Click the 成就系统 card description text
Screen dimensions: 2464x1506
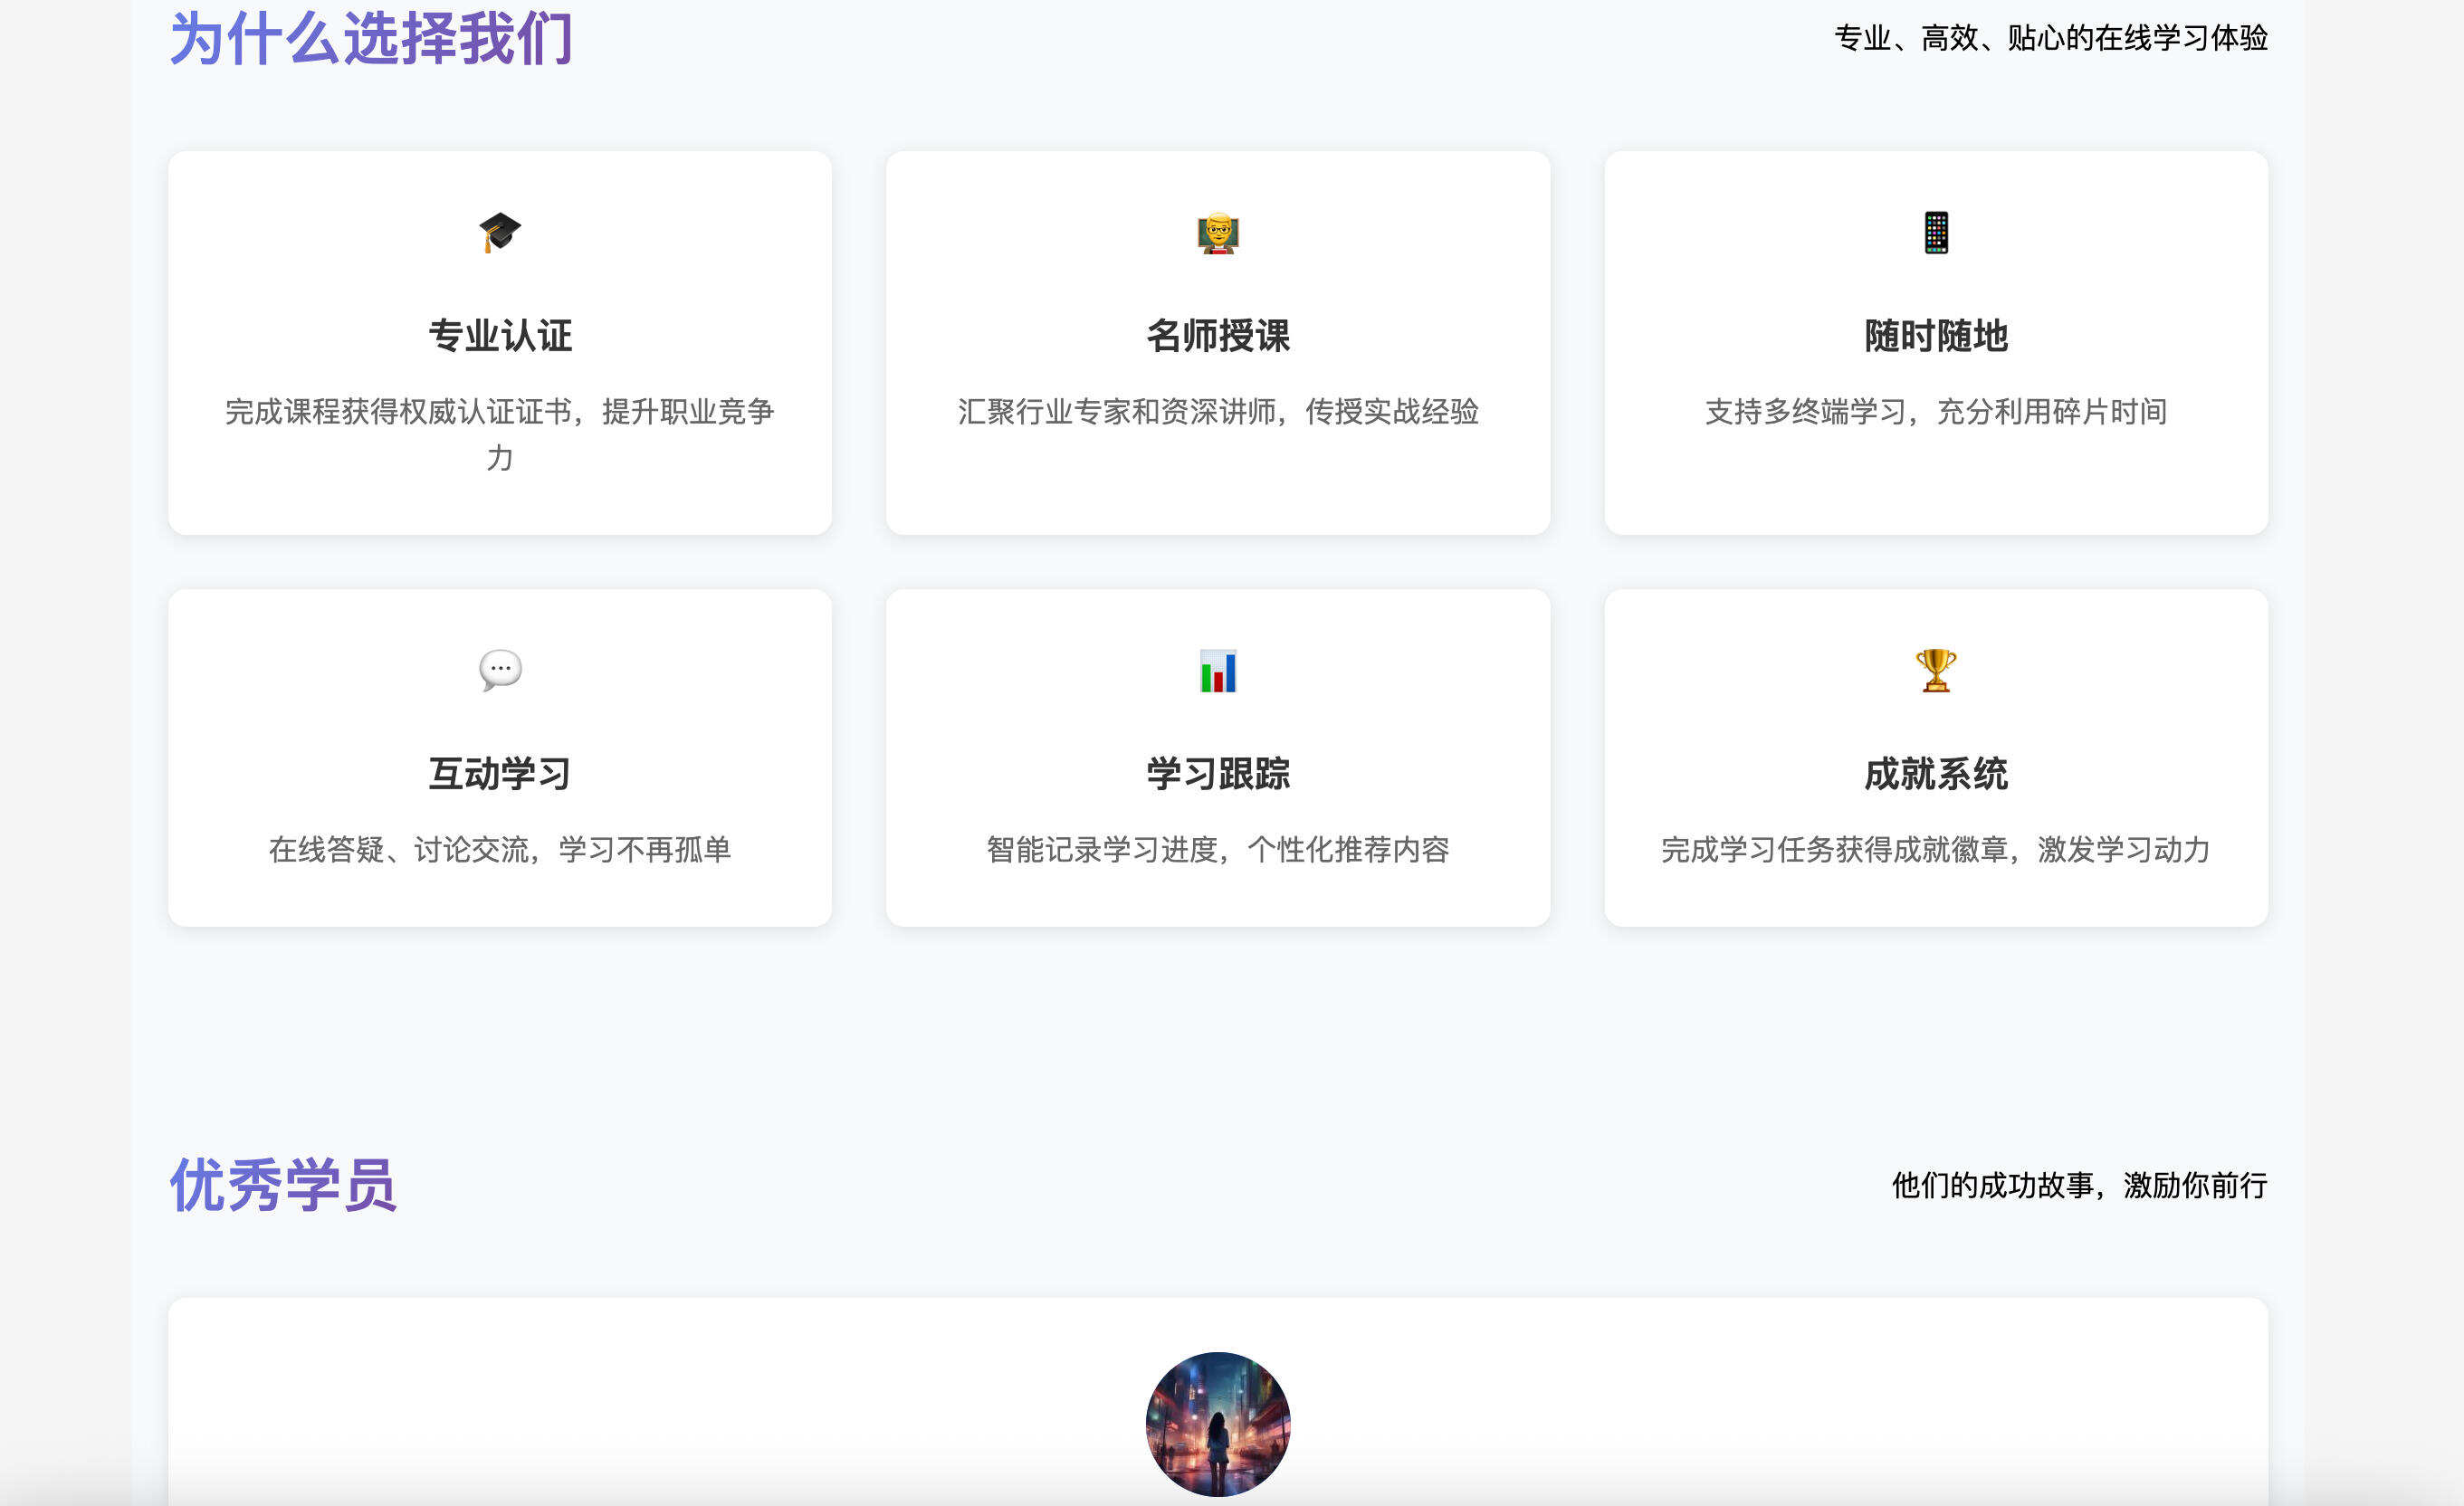pos(1934,852)
